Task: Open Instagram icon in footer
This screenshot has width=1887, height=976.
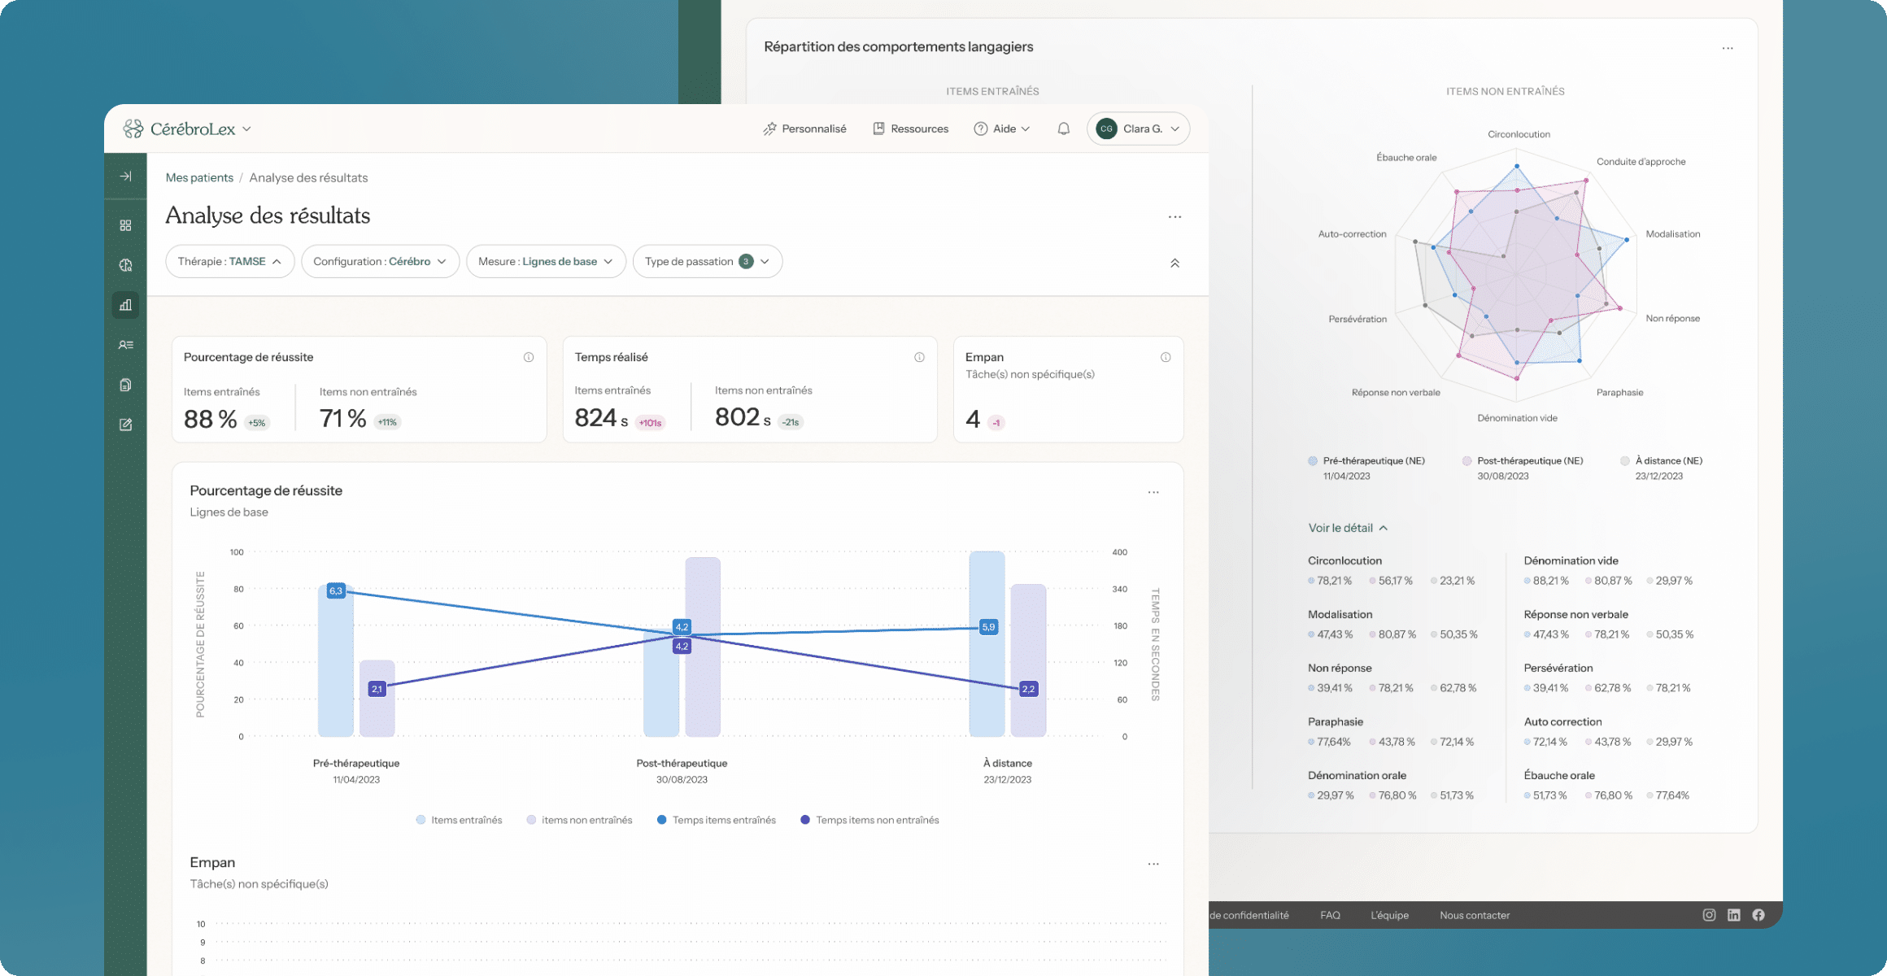Action: pyautogui.click(x=1709, y=915)
